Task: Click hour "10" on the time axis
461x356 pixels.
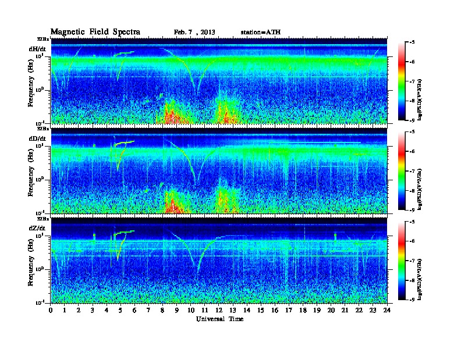Action: pyautogui.click(x=190, y=310)
